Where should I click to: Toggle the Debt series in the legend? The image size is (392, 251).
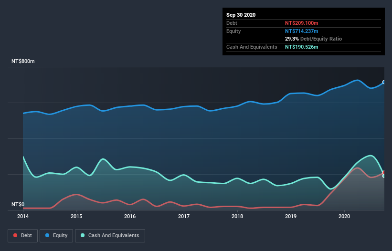pos(22,235)
